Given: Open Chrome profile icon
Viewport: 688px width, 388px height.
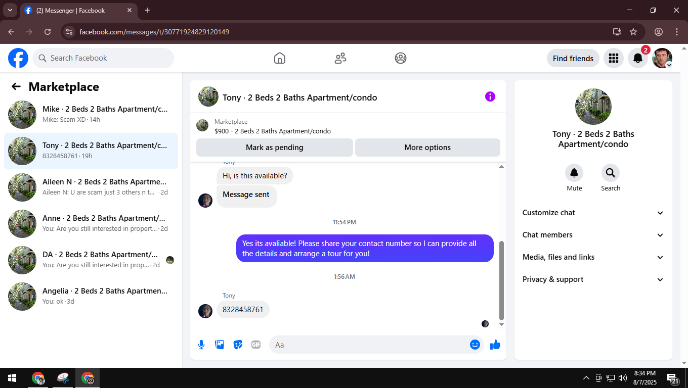Looking at the screenshot, I should (659, 32).
